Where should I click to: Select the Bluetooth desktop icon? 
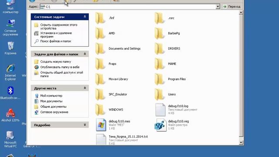click(x=10, y=93)
